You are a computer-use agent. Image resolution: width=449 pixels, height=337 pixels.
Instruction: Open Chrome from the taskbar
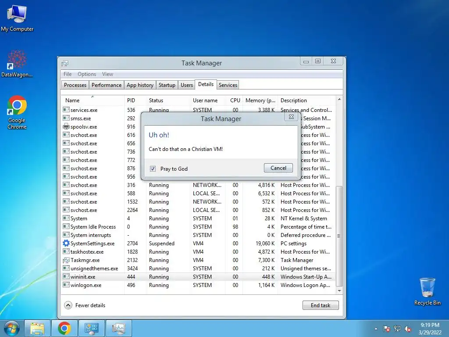click(64, 329)
